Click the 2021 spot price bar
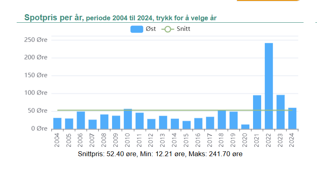The image size is (317, 172). click(257, 112)
